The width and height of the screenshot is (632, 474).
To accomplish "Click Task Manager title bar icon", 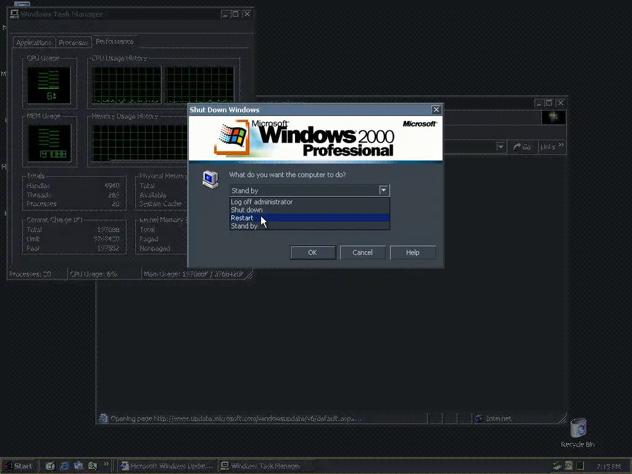I will tap(15, 14).
